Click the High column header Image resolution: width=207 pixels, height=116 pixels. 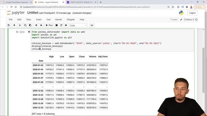[51, 57]
